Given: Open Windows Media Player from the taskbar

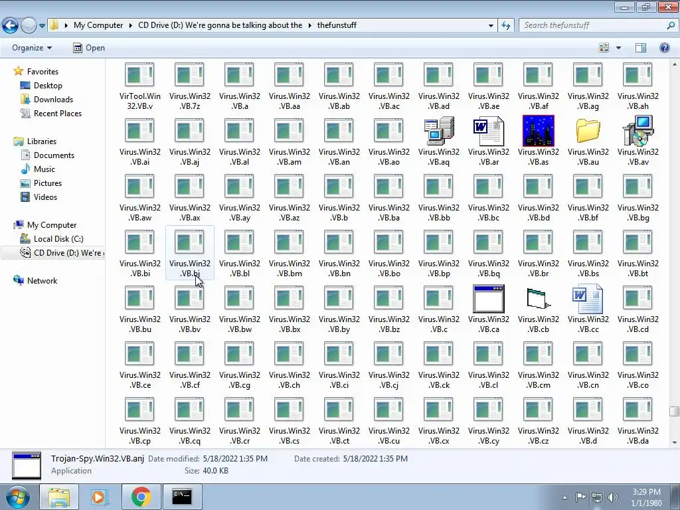Looking at the screenshot, I should coord(100,497).
